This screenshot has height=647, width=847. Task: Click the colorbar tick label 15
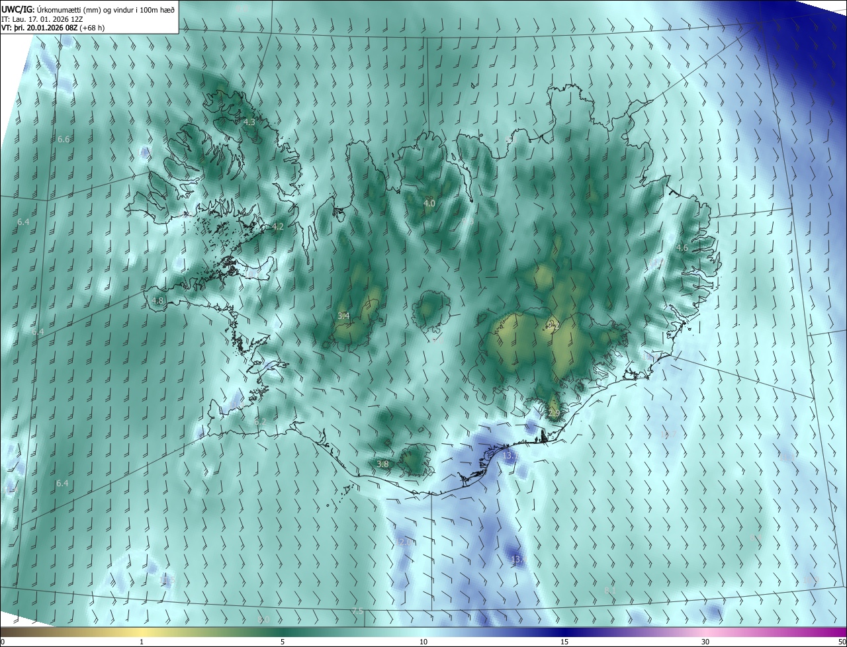(564, 642)
